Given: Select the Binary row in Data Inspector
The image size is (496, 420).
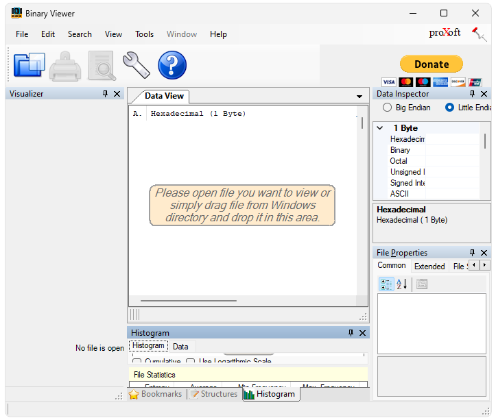Looking at the screenshot, I should click(x=433, y=150).
